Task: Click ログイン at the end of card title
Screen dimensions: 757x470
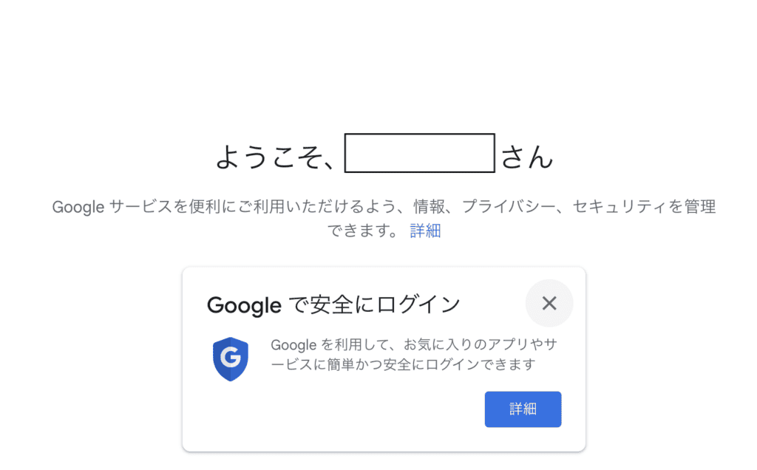Action: [418, 305]
